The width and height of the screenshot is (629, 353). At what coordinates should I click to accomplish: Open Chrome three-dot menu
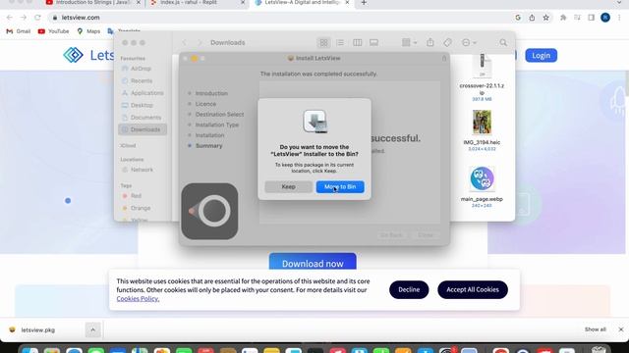(x=619, y=18)
